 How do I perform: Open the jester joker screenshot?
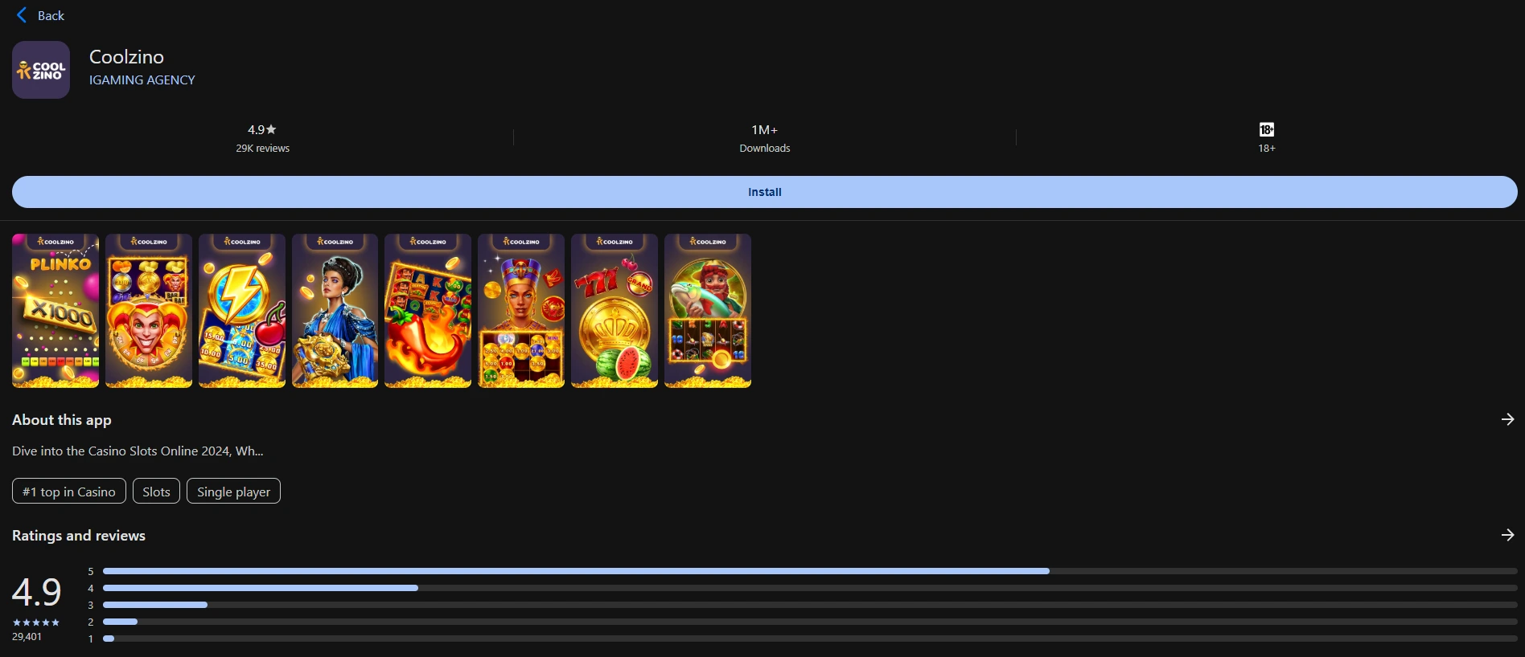click(x=149, y=311)
